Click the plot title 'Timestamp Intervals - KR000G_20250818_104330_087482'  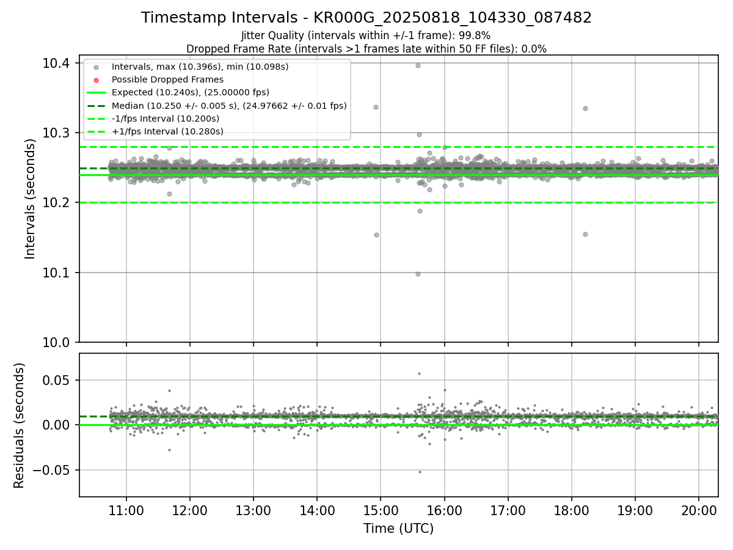click(x=366, y=18)
